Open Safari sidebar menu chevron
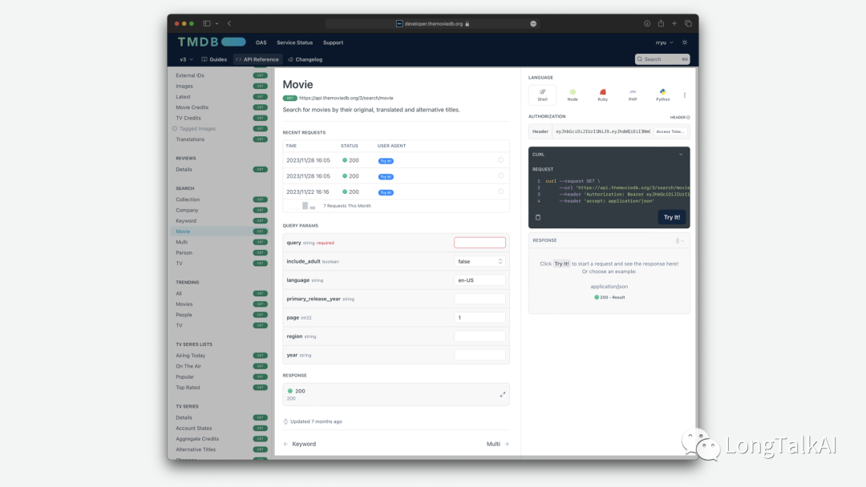The width and height of the screenshot is (866, 487). point(217,24)
